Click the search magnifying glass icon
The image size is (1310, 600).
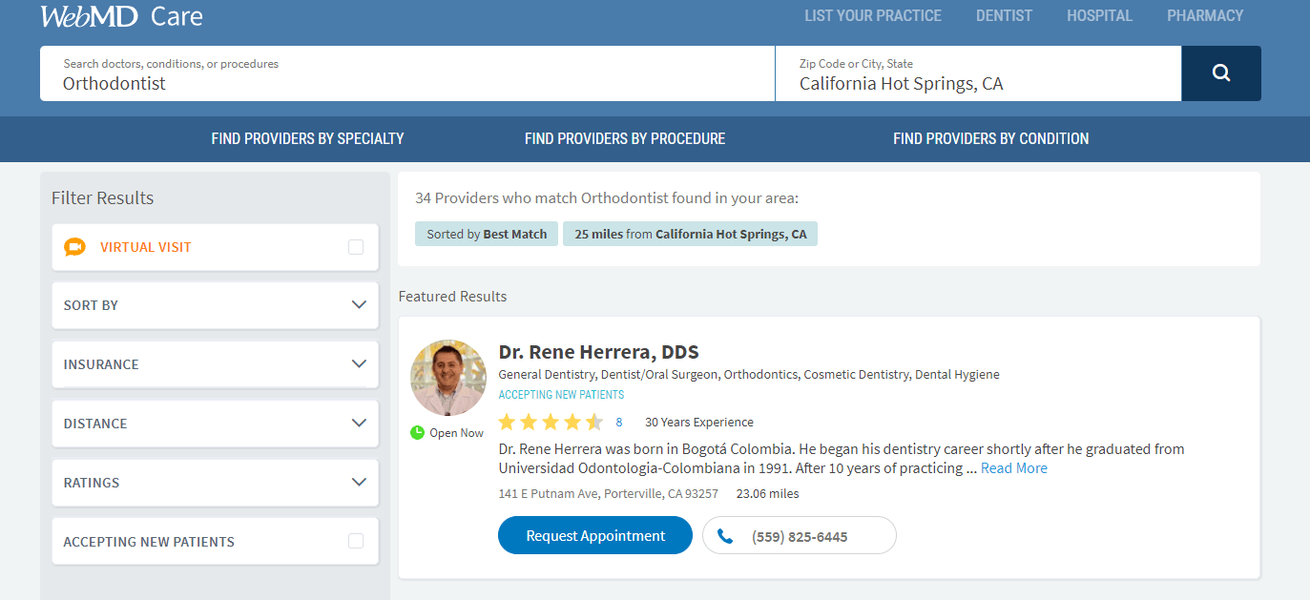[x=1220, y=72]
